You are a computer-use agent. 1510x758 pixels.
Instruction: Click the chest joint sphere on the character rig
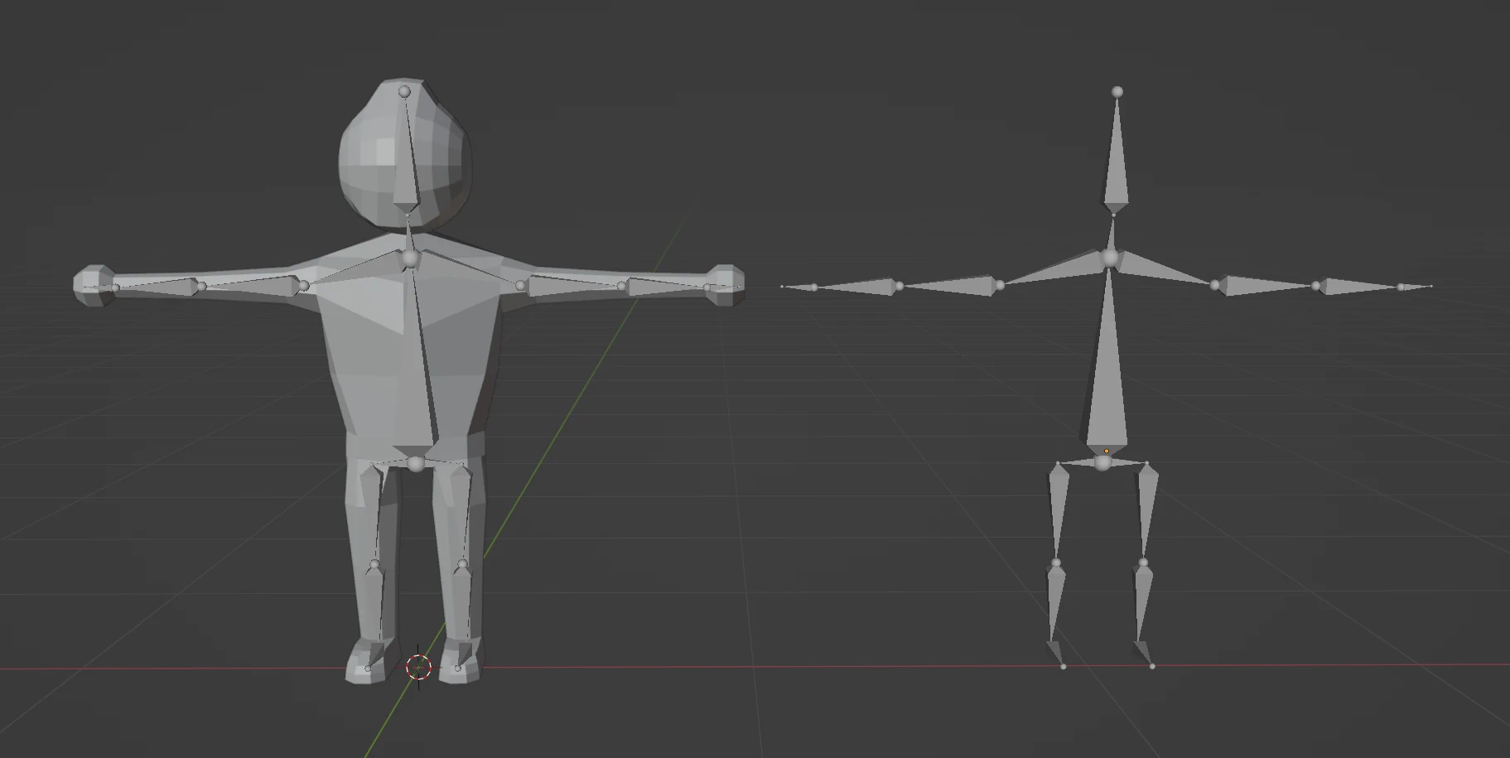409,259
